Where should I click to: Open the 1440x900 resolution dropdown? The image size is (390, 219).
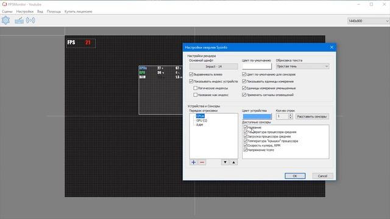click(x=368, y=21)
